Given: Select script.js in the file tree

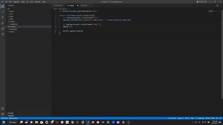Looking at the screenshot, I should tap(29, 27).
